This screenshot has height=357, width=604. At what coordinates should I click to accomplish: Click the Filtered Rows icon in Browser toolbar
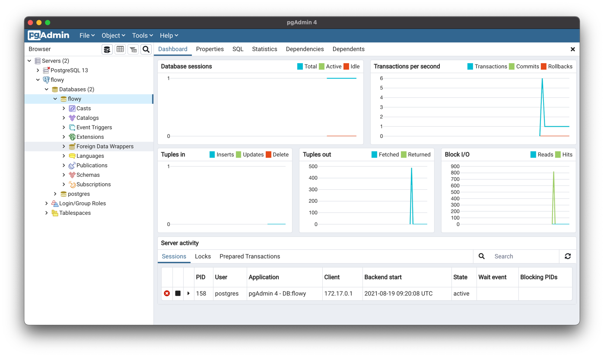(x=133, y=49)
